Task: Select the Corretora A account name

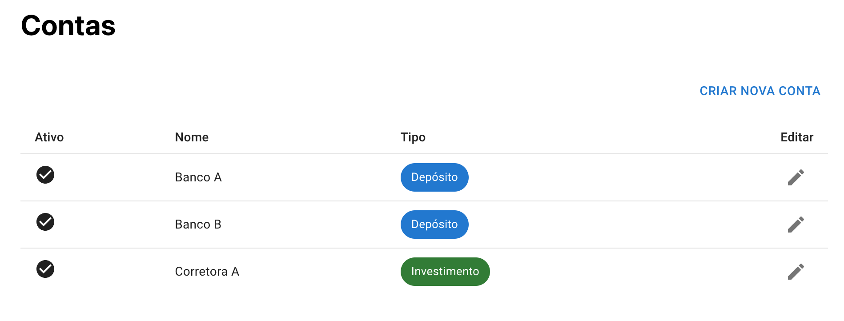Action: pos(207,272)
